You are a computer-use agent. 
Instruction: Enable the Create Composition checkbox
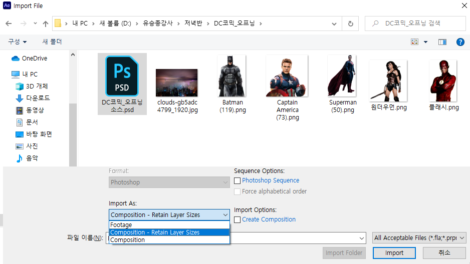237,220
